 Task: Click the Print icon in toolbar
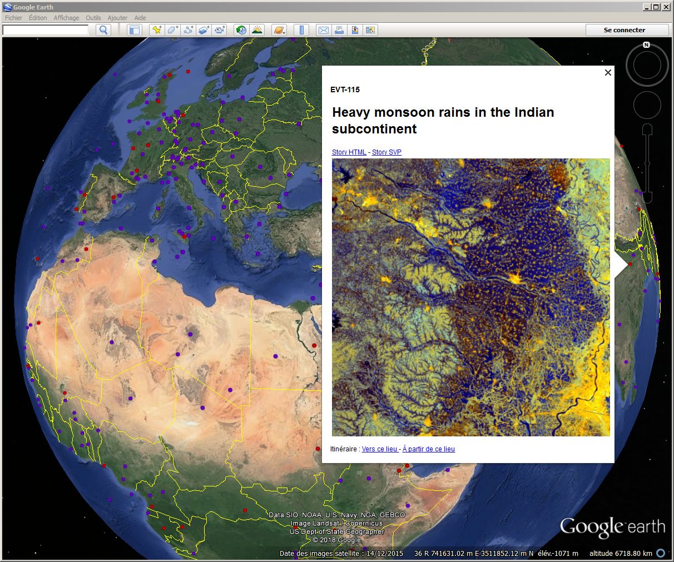pos(339,30)
